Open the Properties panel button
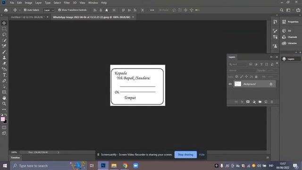 coord(290,22)
